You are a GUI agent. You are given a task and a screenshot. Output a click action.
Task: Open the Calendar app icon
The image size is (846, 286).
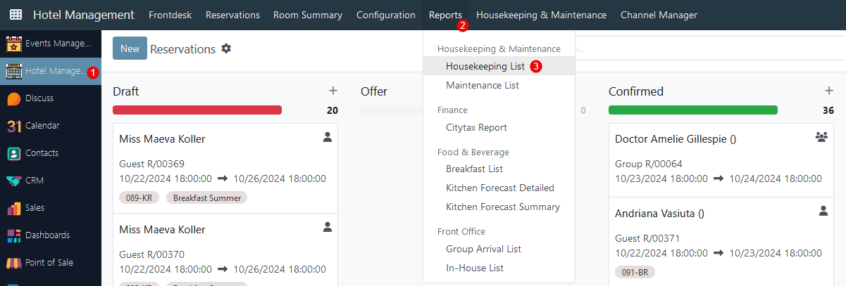click(14, 126)
